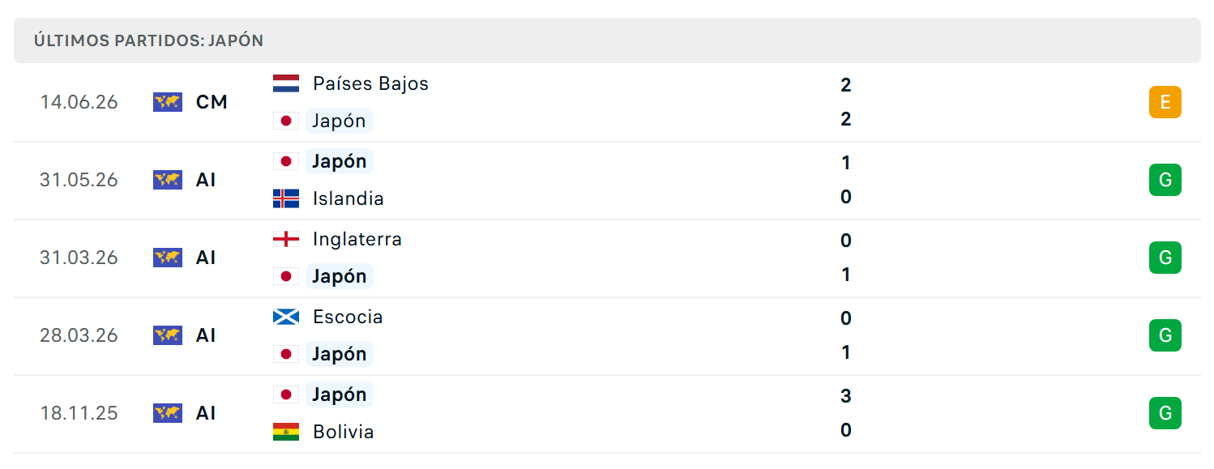The height and width of the screenshot is (469, 1214).
Task: Open the Escocia team link
Action: pyautogui.click(x=348, y=317)
